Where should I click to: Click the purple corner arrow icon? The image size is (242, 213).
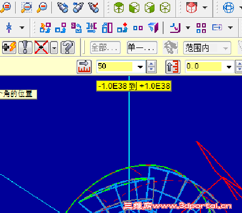(175, 28)
